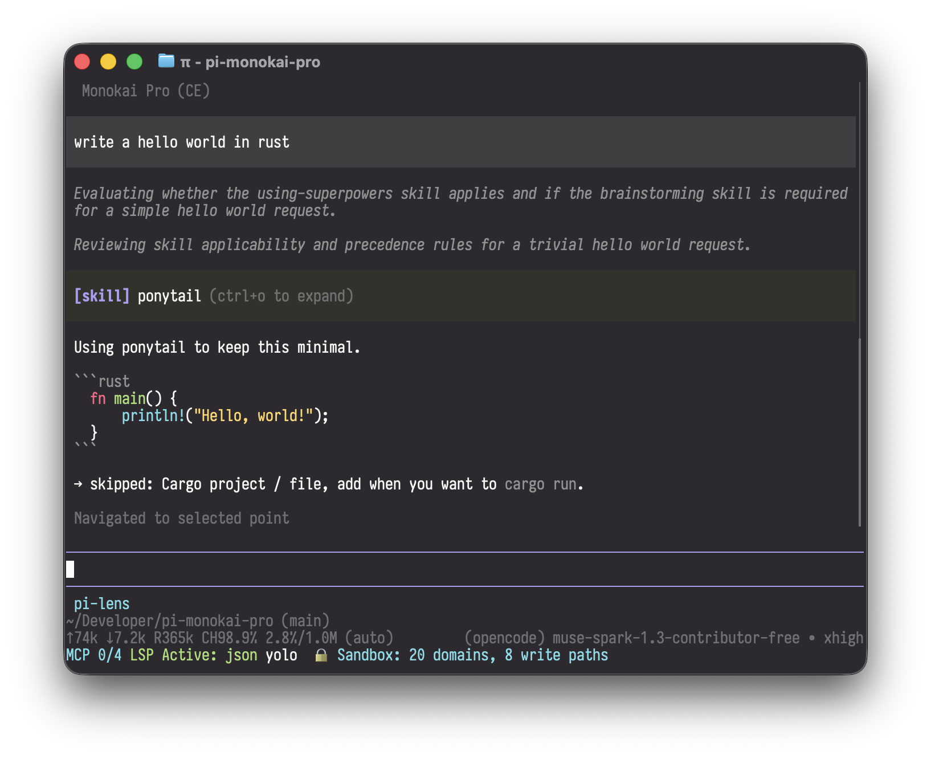Expand the [skill] ponytail block
This screenshot has height=759, width=931.
[460, 296]
